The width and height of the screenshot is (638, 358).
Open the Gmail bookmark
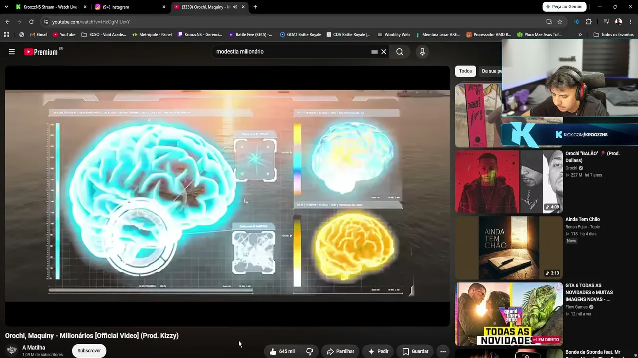point(38,35)
